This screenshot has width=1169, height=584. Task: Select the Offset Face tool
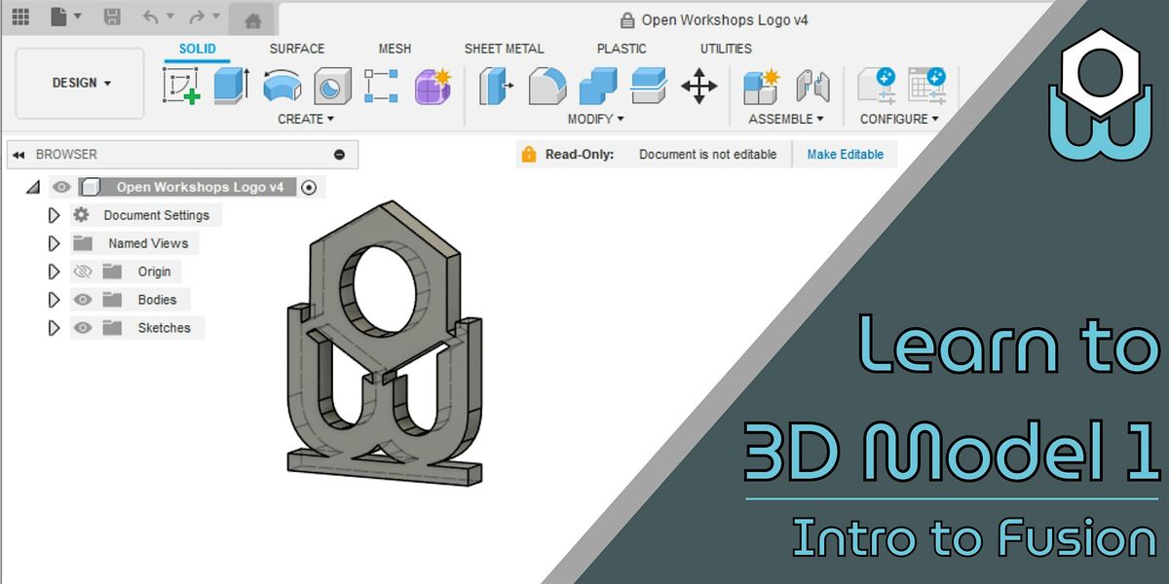point(648,86)
